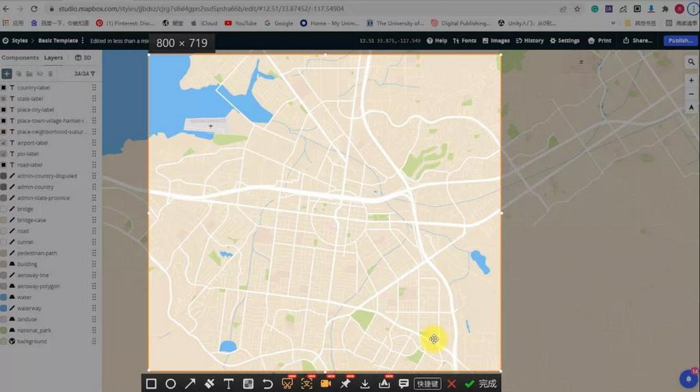Switch to the Components tab
Viewport: 700px width, 392px height.
20,58
